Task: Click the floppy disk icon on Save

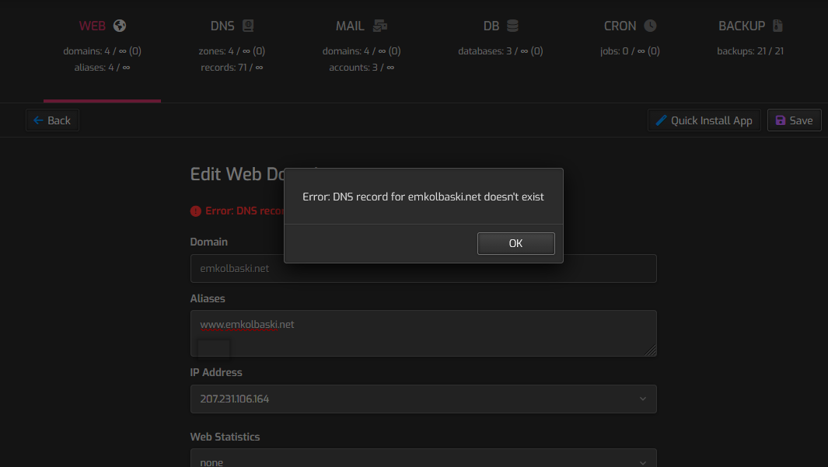Action: (x=781, y=120)
